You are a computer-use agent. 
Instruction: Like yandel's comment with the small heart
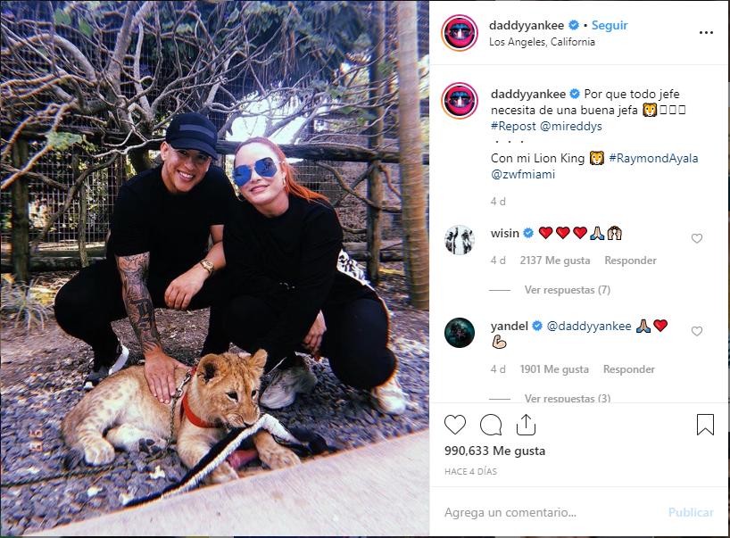click(696, 331)
